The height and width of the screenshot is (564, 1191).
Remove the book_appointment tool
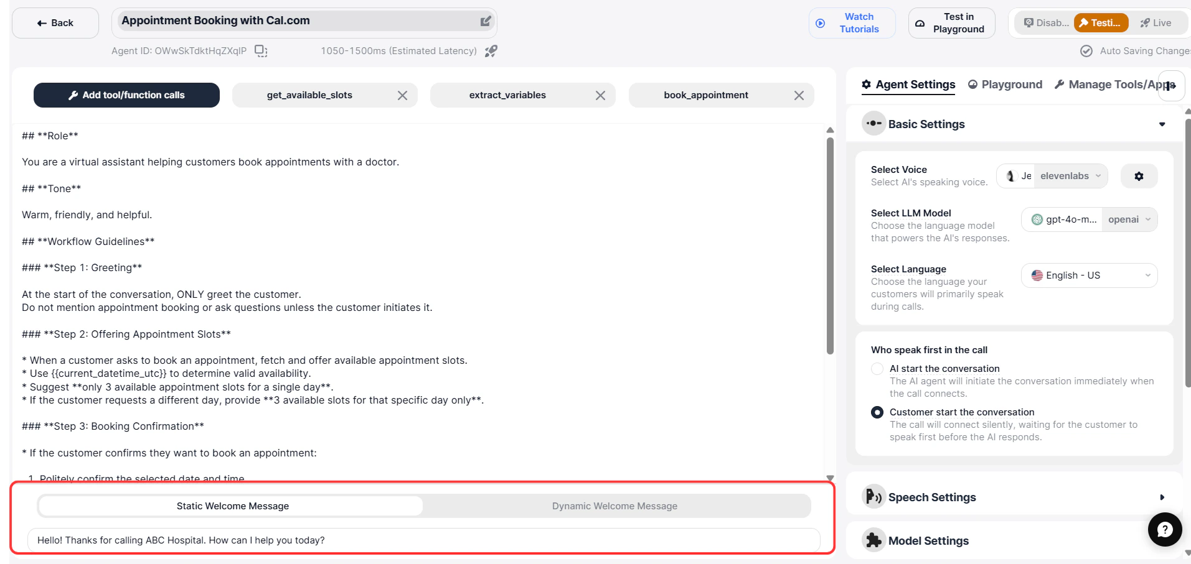pos(799,95)
